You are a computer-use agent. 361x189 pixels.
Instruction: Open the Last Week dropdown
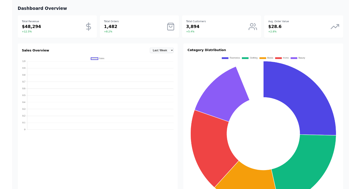tap(162, 50)
